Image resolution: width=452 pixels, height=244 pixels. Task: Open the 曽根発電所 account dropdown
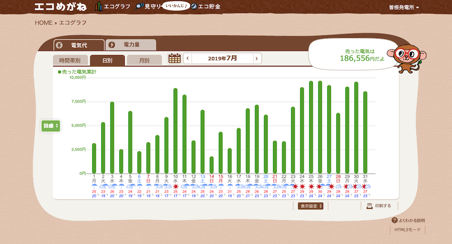click(x=404, y=8)
